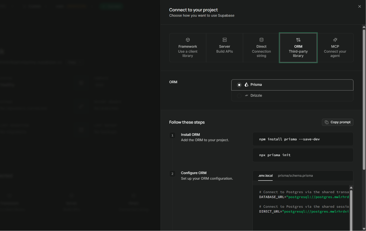The width and height of the screenshot is (366, 231).
Task: Click the Prisma logo icon
Action: click(x=246, y=84)
